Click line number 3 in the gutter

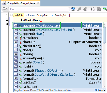click(7, 24)
